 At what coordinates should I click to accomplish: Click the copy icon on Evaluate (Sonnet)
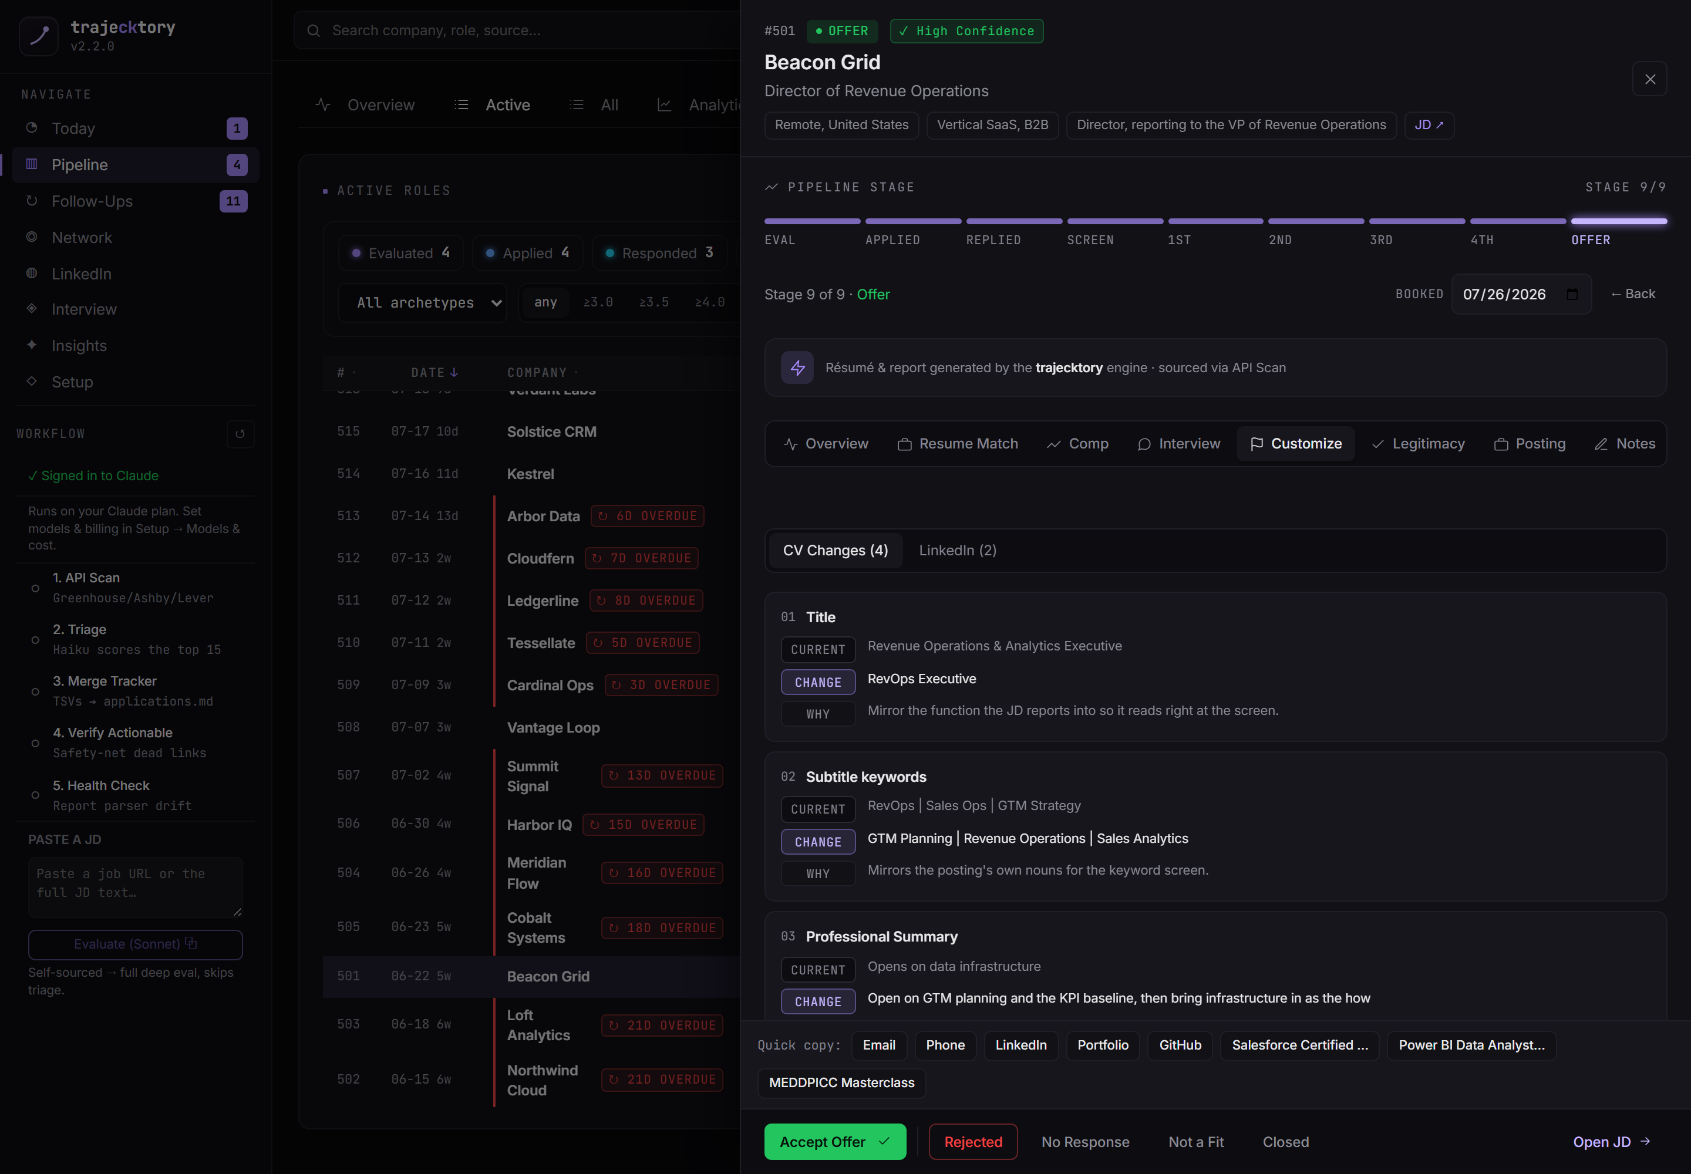[x=191, y=943]
